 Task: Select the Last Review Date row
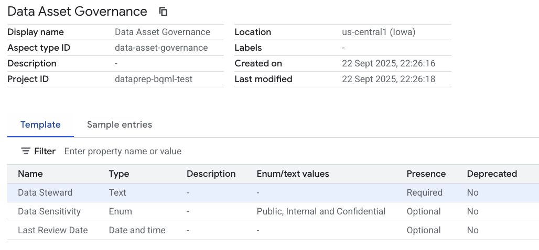pyautogui.click(x=52, y=230)
